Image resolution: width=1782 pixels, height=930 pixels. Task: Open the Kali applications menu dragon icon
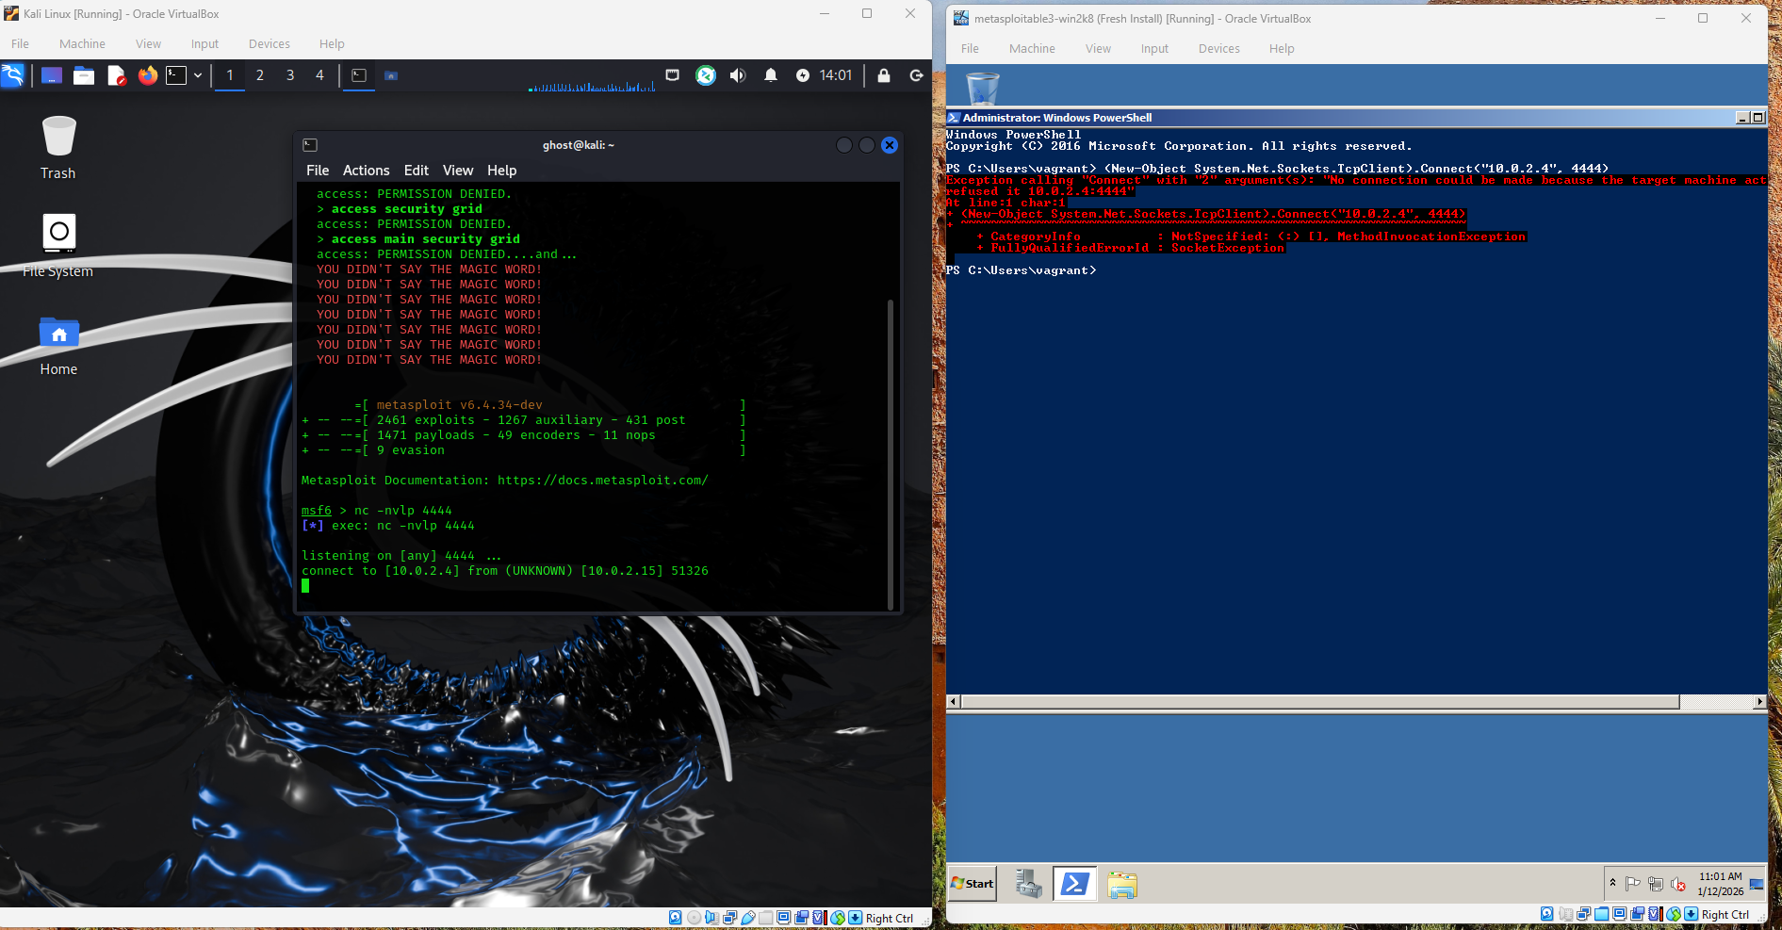[13, 75]
